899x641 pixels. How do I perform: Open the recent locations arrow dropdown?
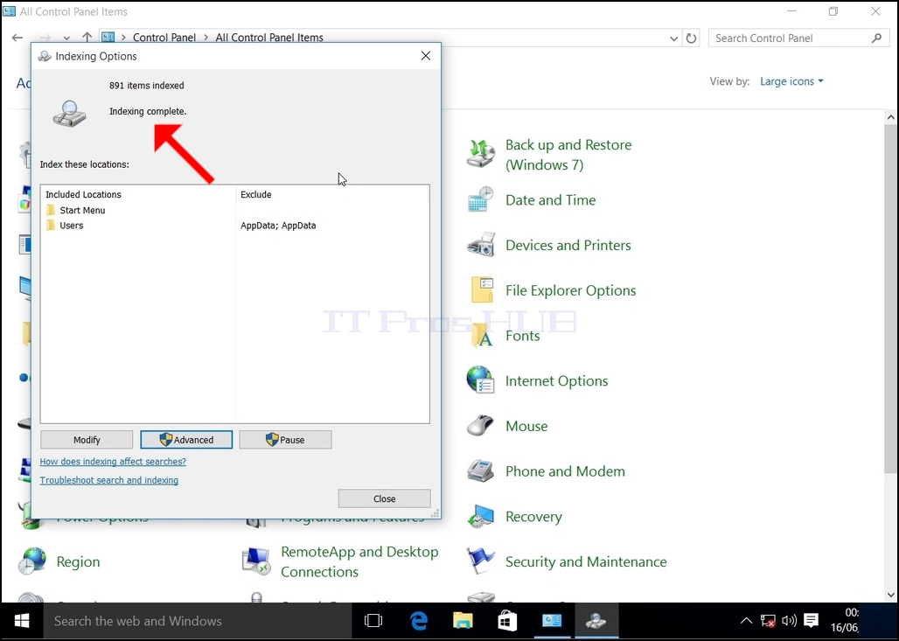pos(66,38)
